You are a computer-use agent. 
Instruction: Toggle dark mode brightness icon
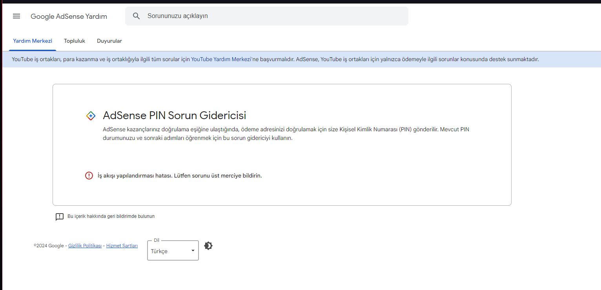pos(208,246)
